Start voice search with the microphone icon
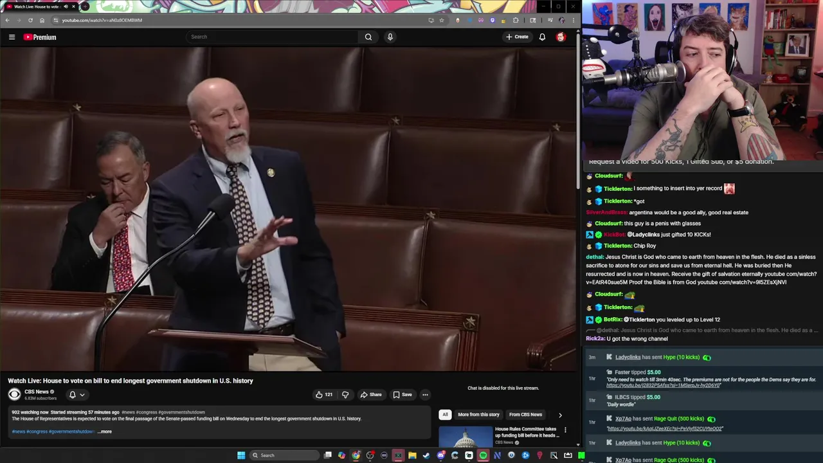 click(390, 37)
